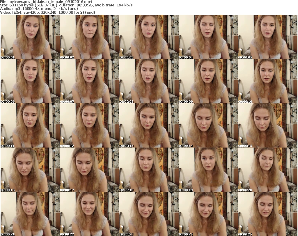Screen dimensions: 298x236
Task: Click the 00:00:20 timestamp label
Action: tap(245, 190)
